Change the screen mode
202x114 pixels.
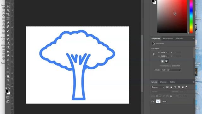coord(8,102)
